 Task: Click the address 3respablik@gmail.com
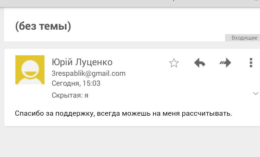(x=89, y=73)
